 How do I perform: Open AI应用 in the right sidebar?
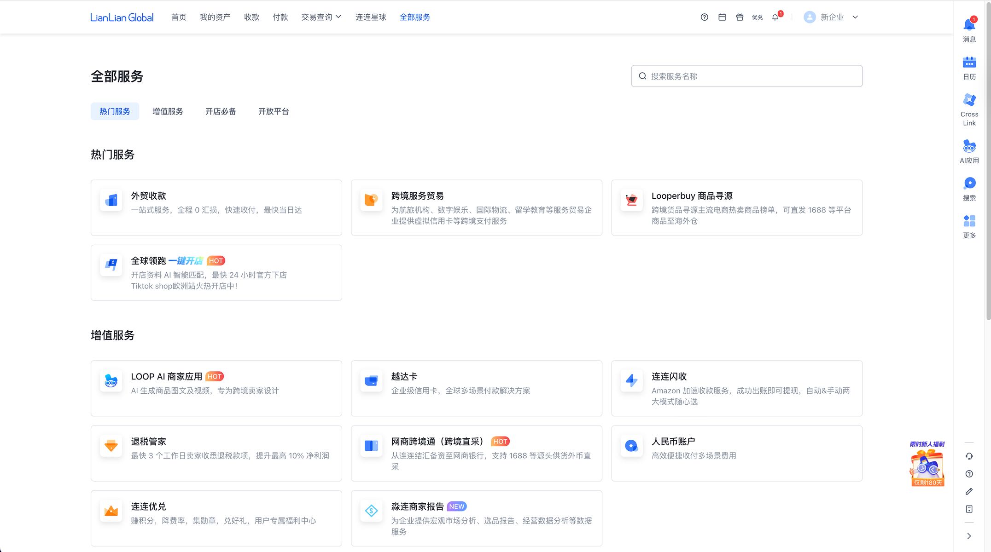(969, 151)
